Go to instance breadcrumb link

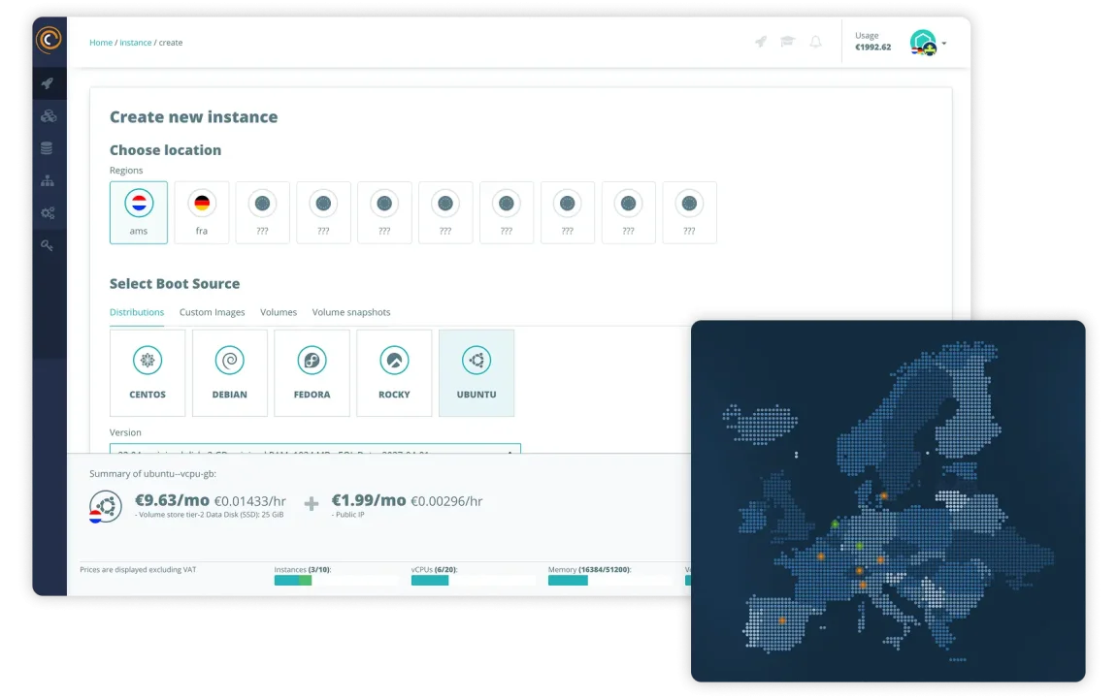(136, 43)
